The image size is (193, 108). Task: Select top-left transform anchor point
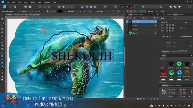coord(162,90)
